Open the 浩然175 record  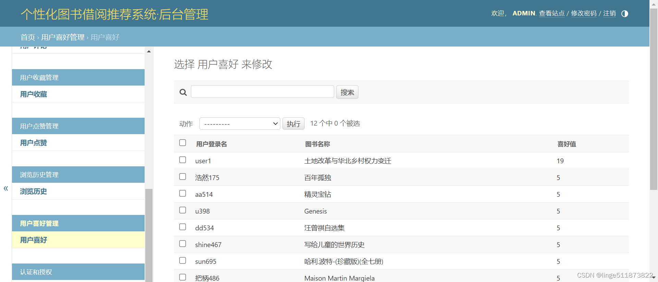tap(207, 178)
